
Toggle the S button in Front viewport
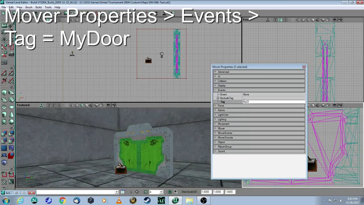click(285, 20)
